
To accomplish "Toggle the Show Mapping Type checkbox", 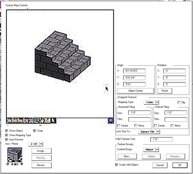I will (6, 135).
